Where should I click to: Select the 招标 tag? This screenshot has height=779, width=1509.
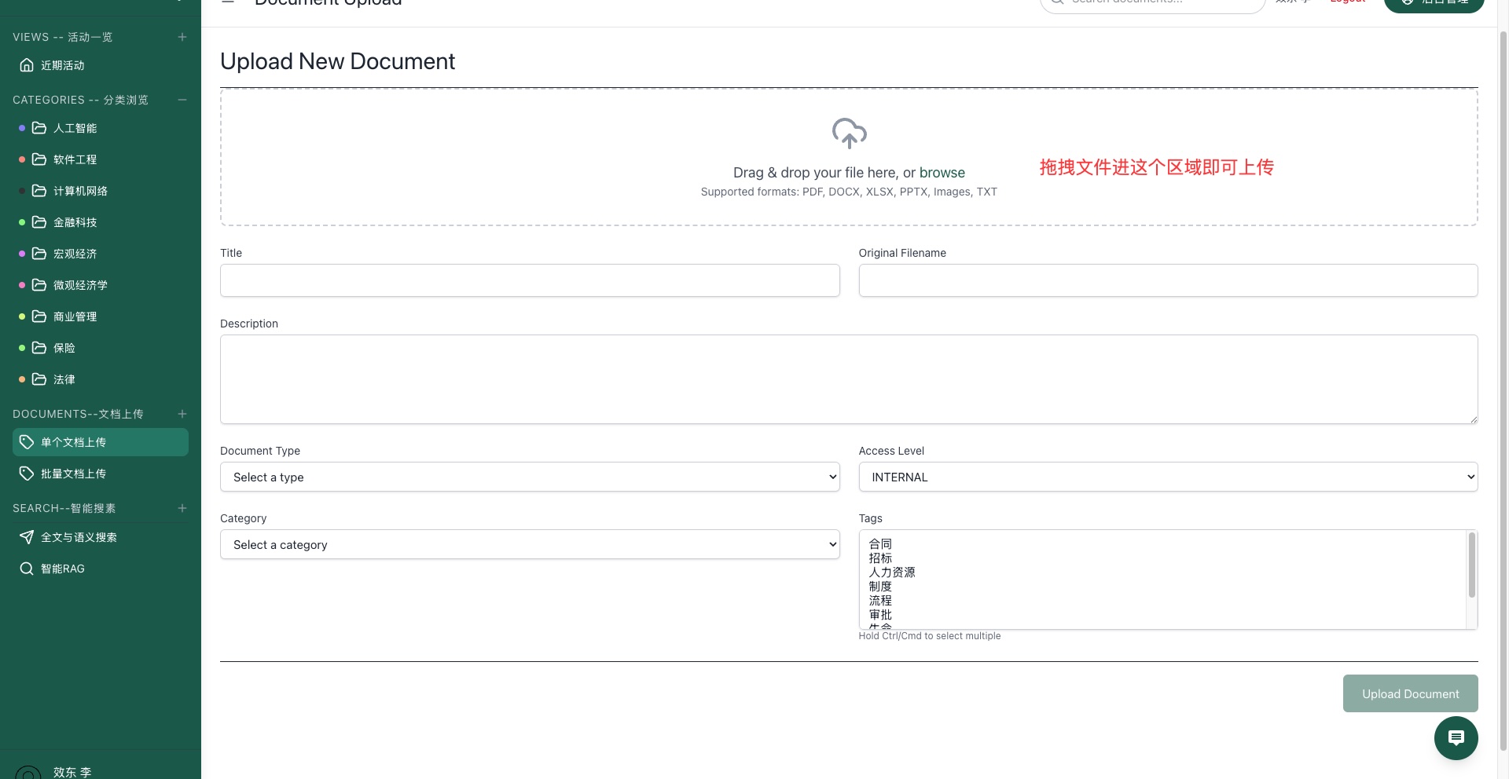[x=880, y=558]
